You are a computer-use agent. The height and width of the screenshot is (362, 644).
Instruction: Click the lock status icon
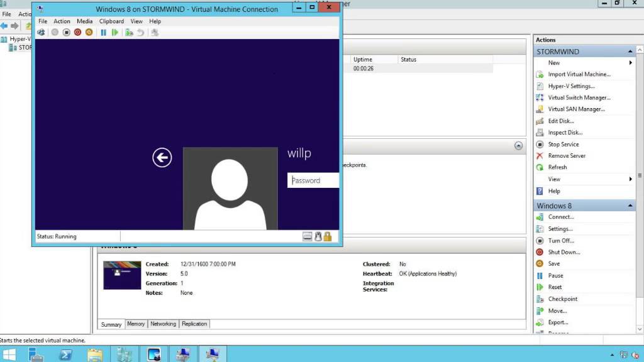[327, 236]
